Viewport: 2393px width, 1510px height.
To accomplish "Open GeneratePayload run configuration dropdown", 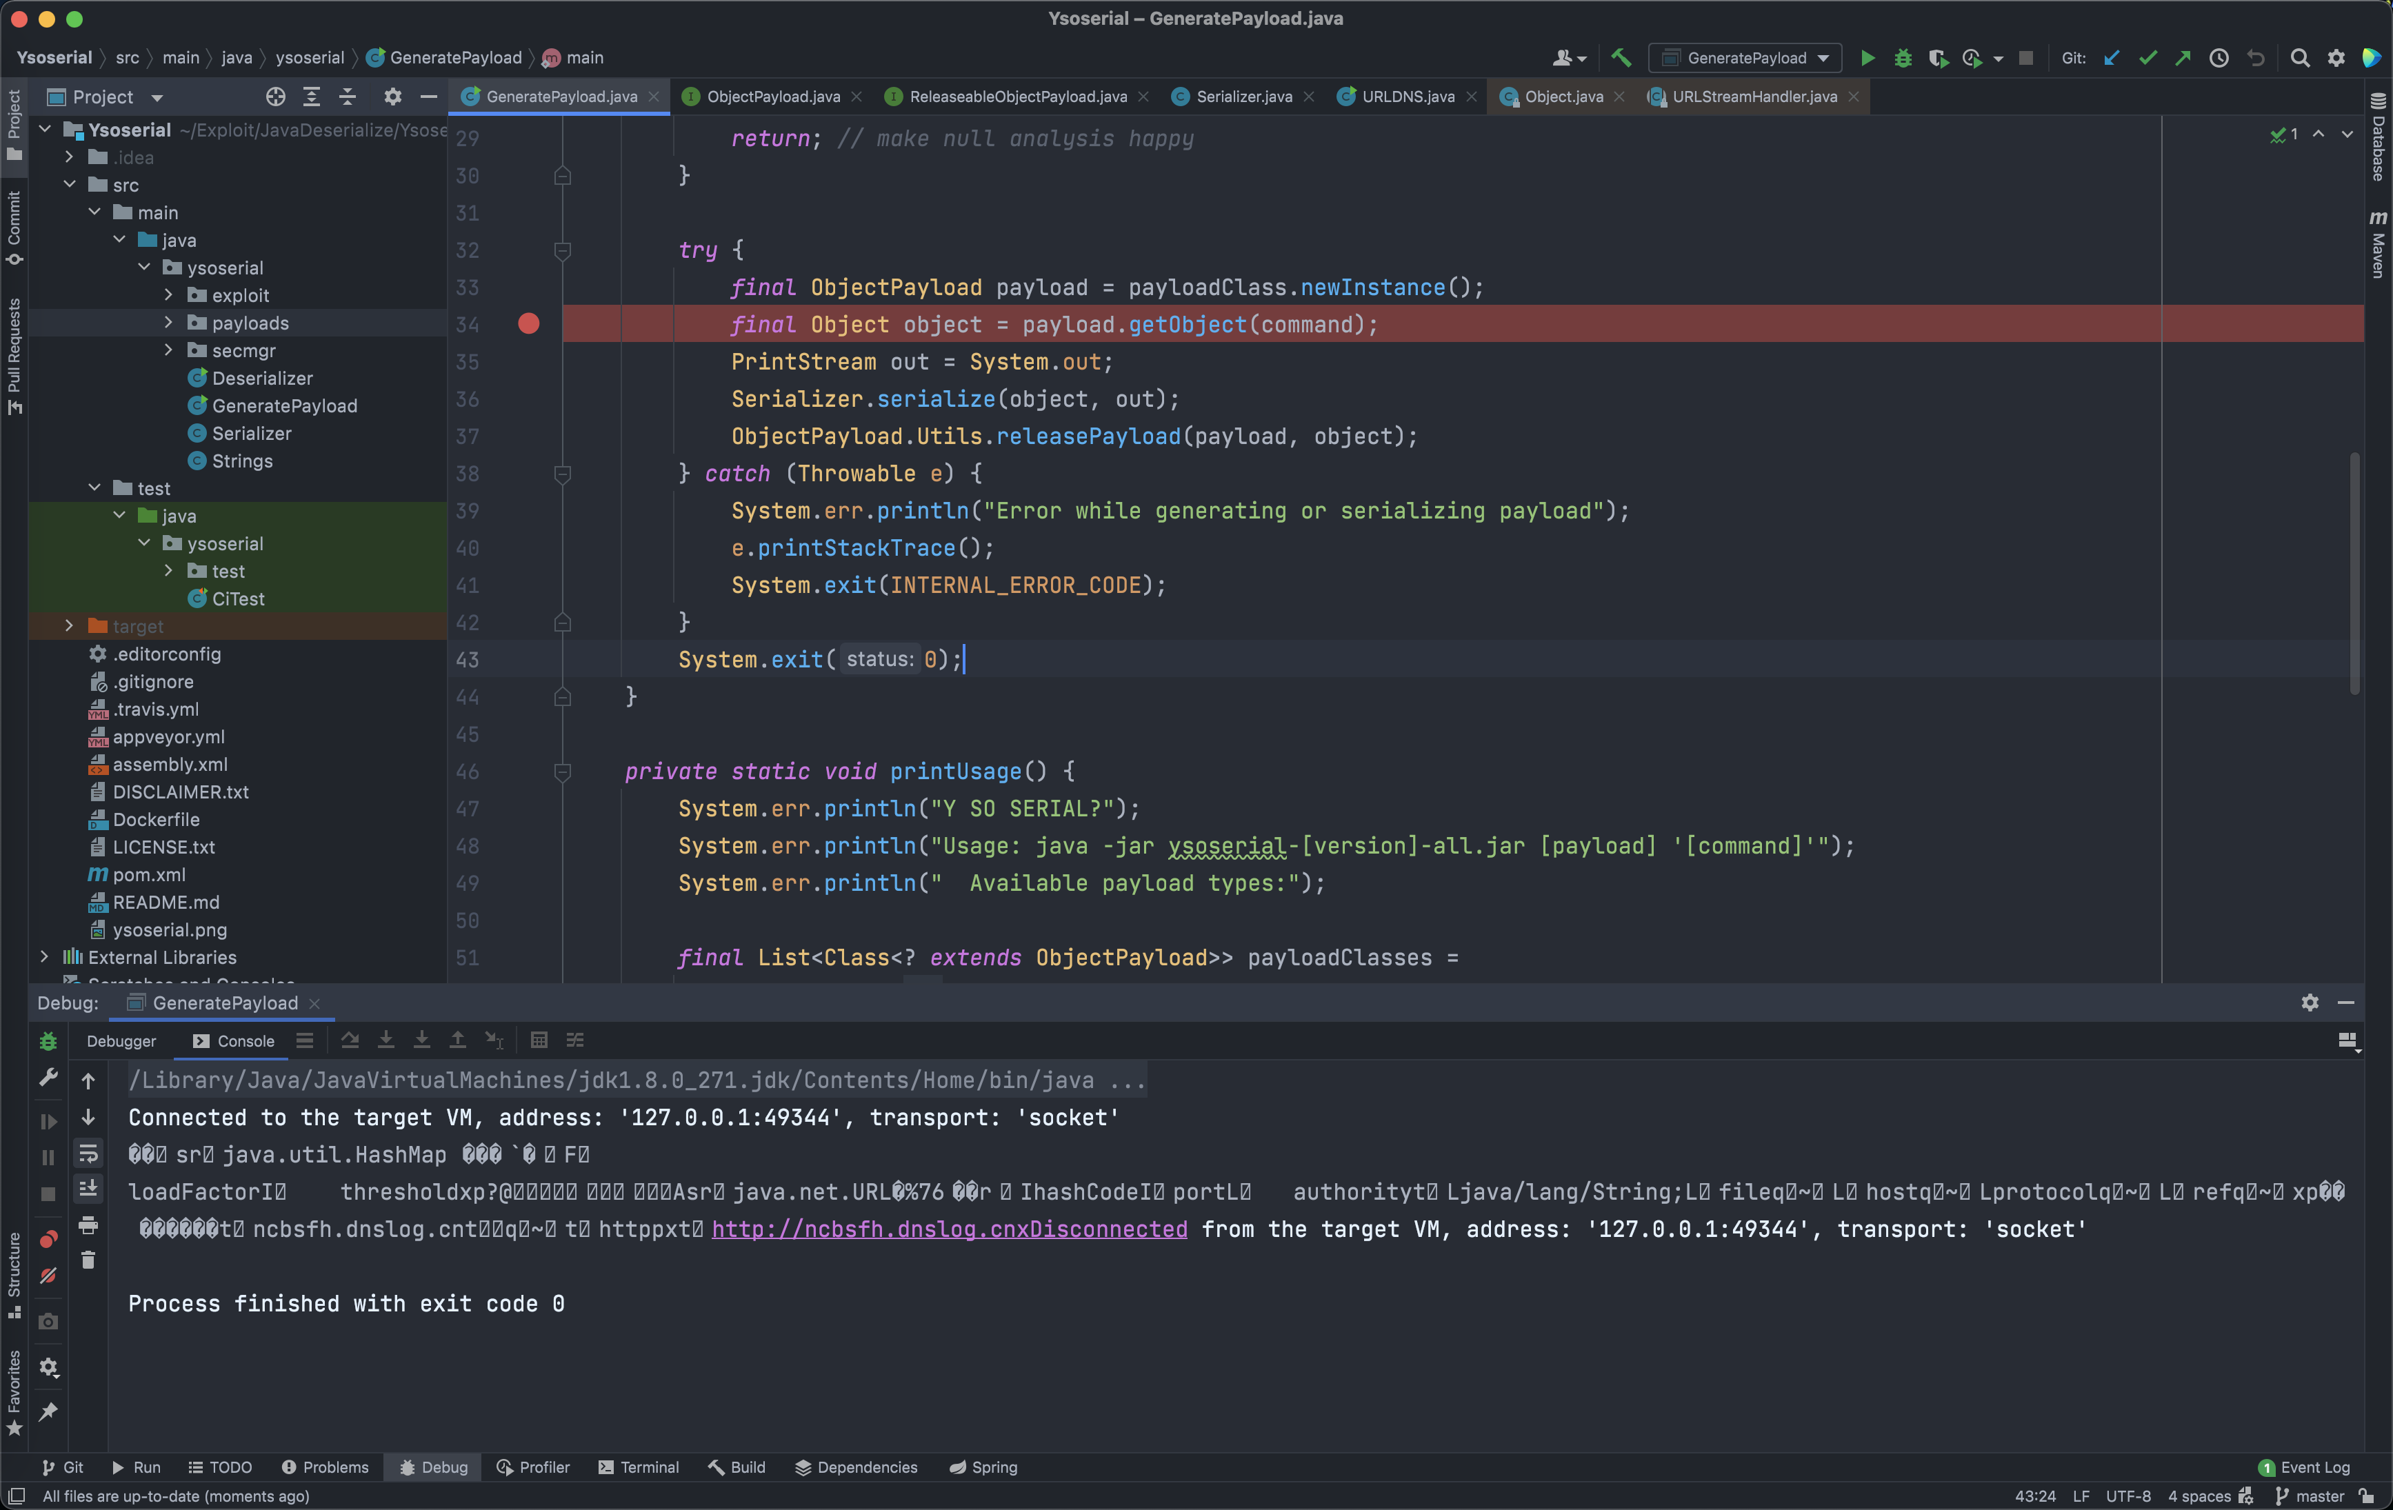I will [x=1745, y=58].
